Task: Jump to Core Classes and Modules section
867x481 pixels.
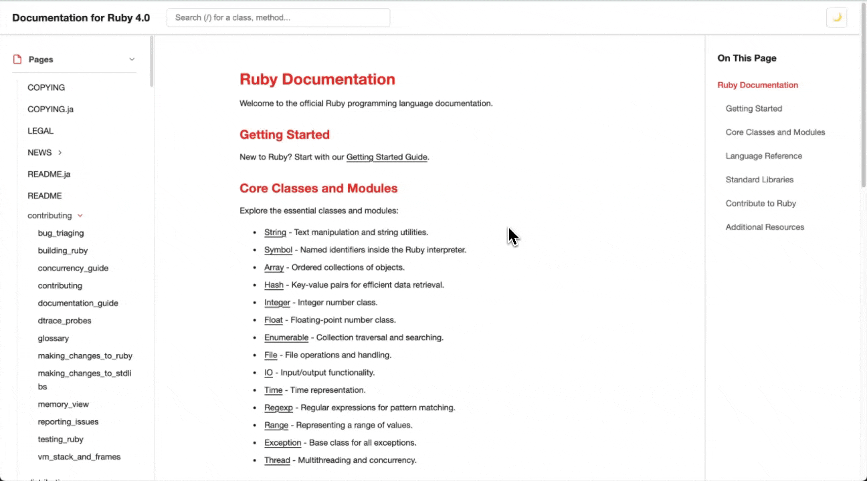Action: [x=775, y=132]
